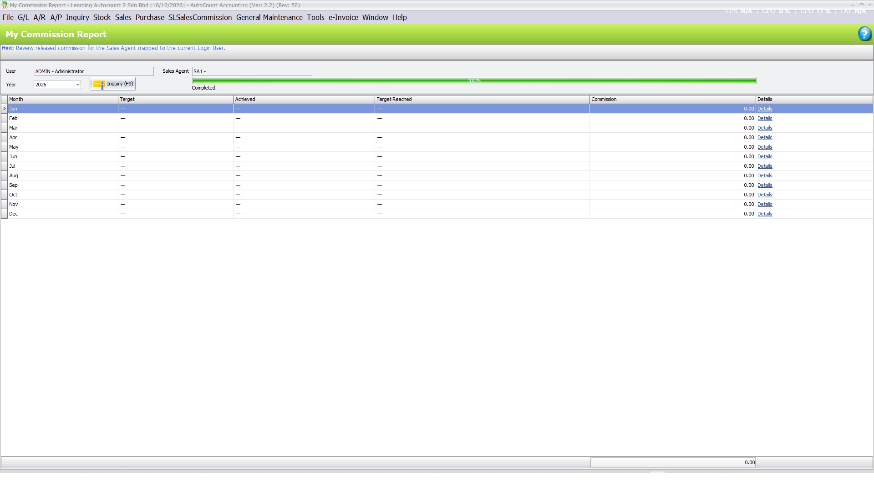Open the File menu
The width and height of the screenshot is (874, 491).
(8, 17)
